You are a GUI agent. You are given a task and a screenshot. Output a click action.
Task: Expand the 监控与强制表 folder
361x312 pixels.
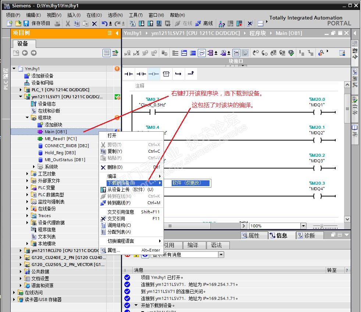[x=27, y=201]
